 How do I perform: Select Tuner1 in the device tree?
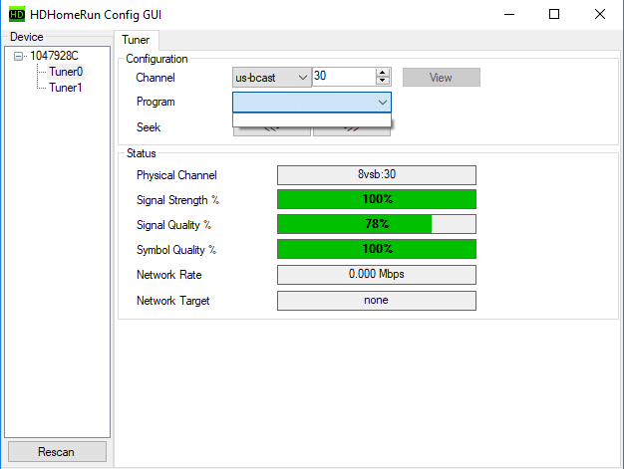[x=66, y=88]
